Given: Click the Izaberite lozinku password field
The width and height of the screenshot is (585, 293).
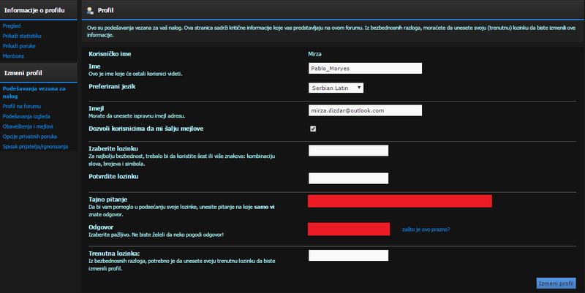Looking at the screenshot, I should [348, 151].
